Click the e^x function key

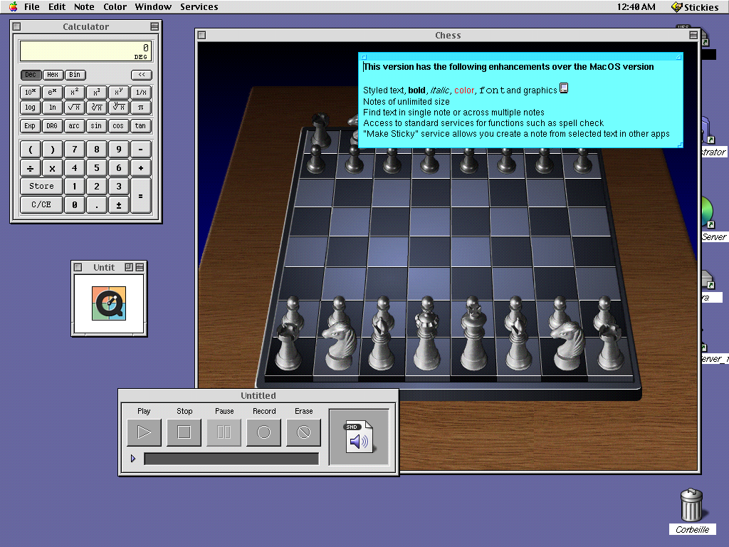point(52,92)
